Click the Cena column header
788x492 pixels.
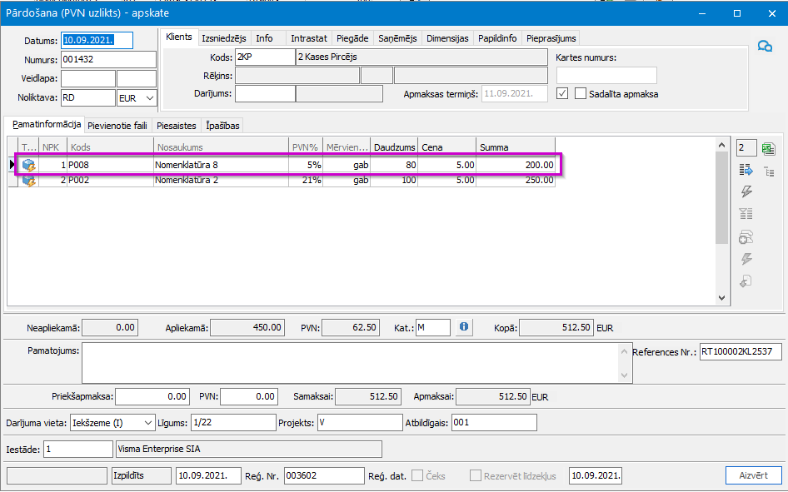pyautogui.click(x=447, y=147)
